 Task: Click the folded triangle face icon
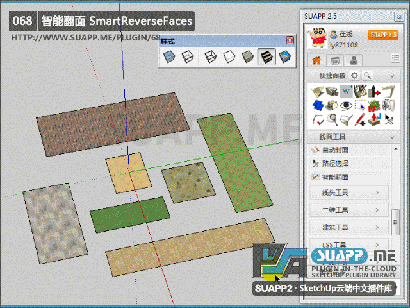(x=318, y=91)
